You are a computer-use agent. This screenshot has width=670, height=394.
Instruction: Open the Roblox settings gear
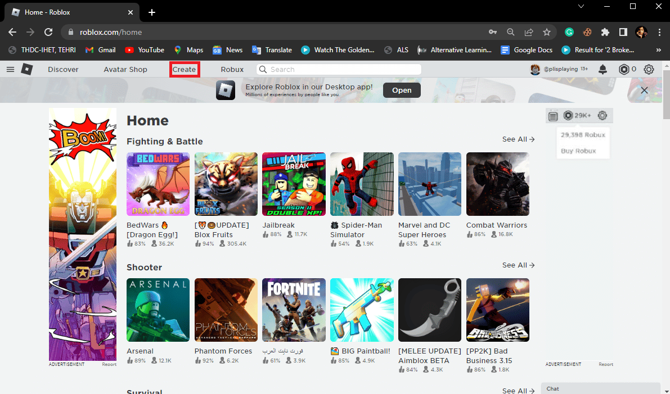point(649,69)
